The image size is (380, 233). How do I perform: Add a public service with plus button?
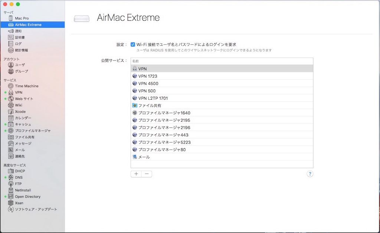coord(136,174)
